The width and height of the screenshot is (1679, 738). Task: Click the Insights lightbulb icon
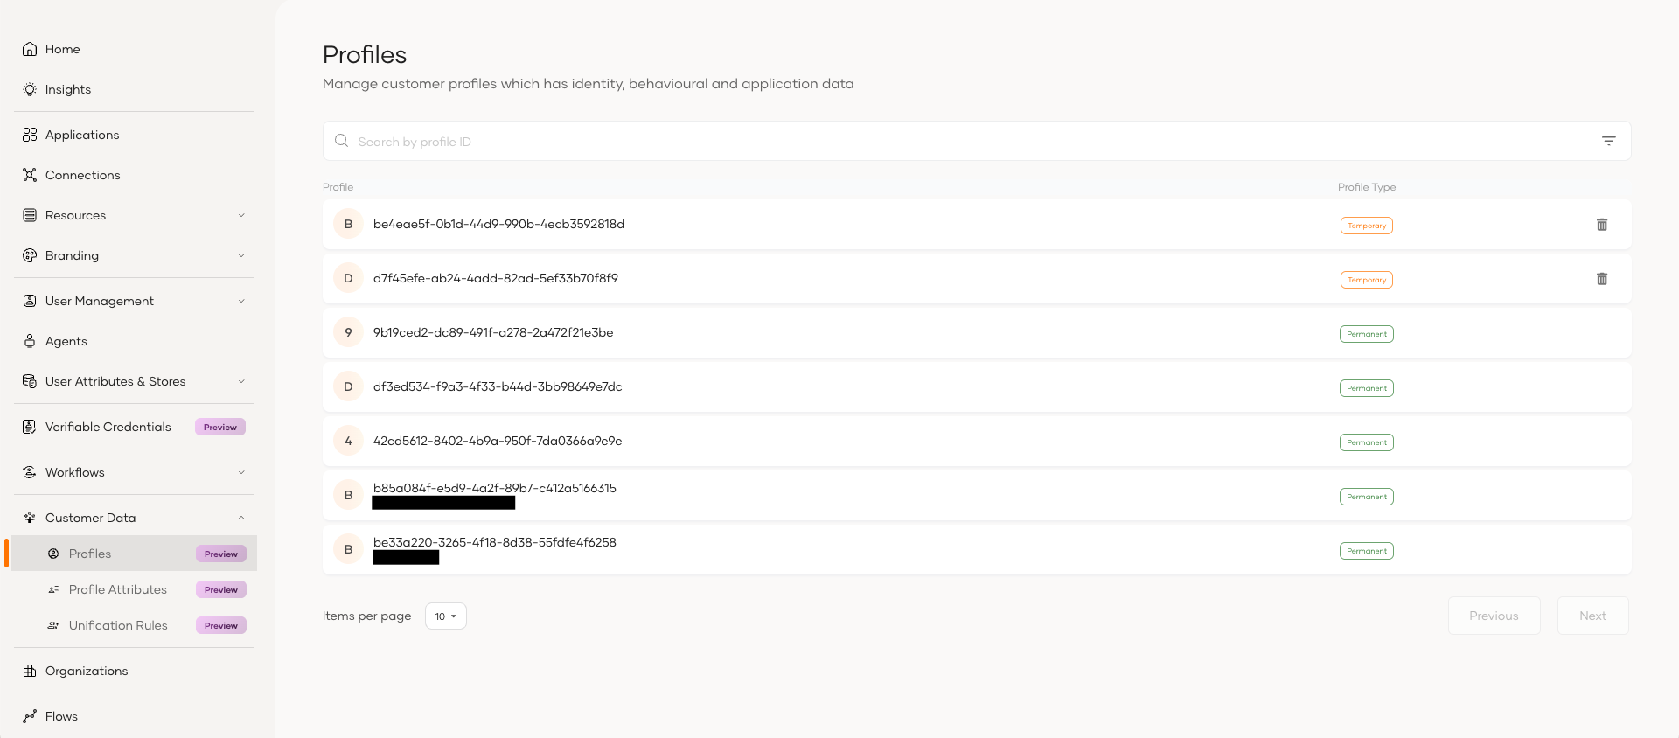pyautogui.click(x=30, y=89)
